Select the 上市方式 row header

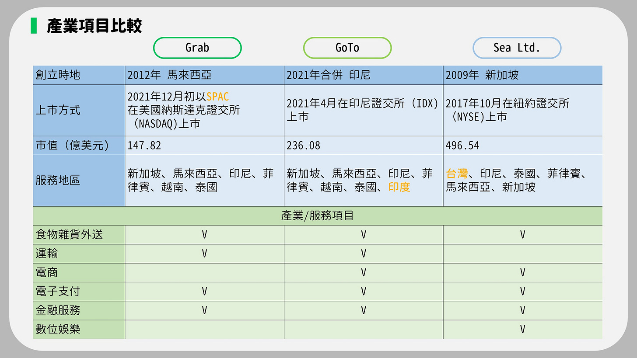click(79, 110)
